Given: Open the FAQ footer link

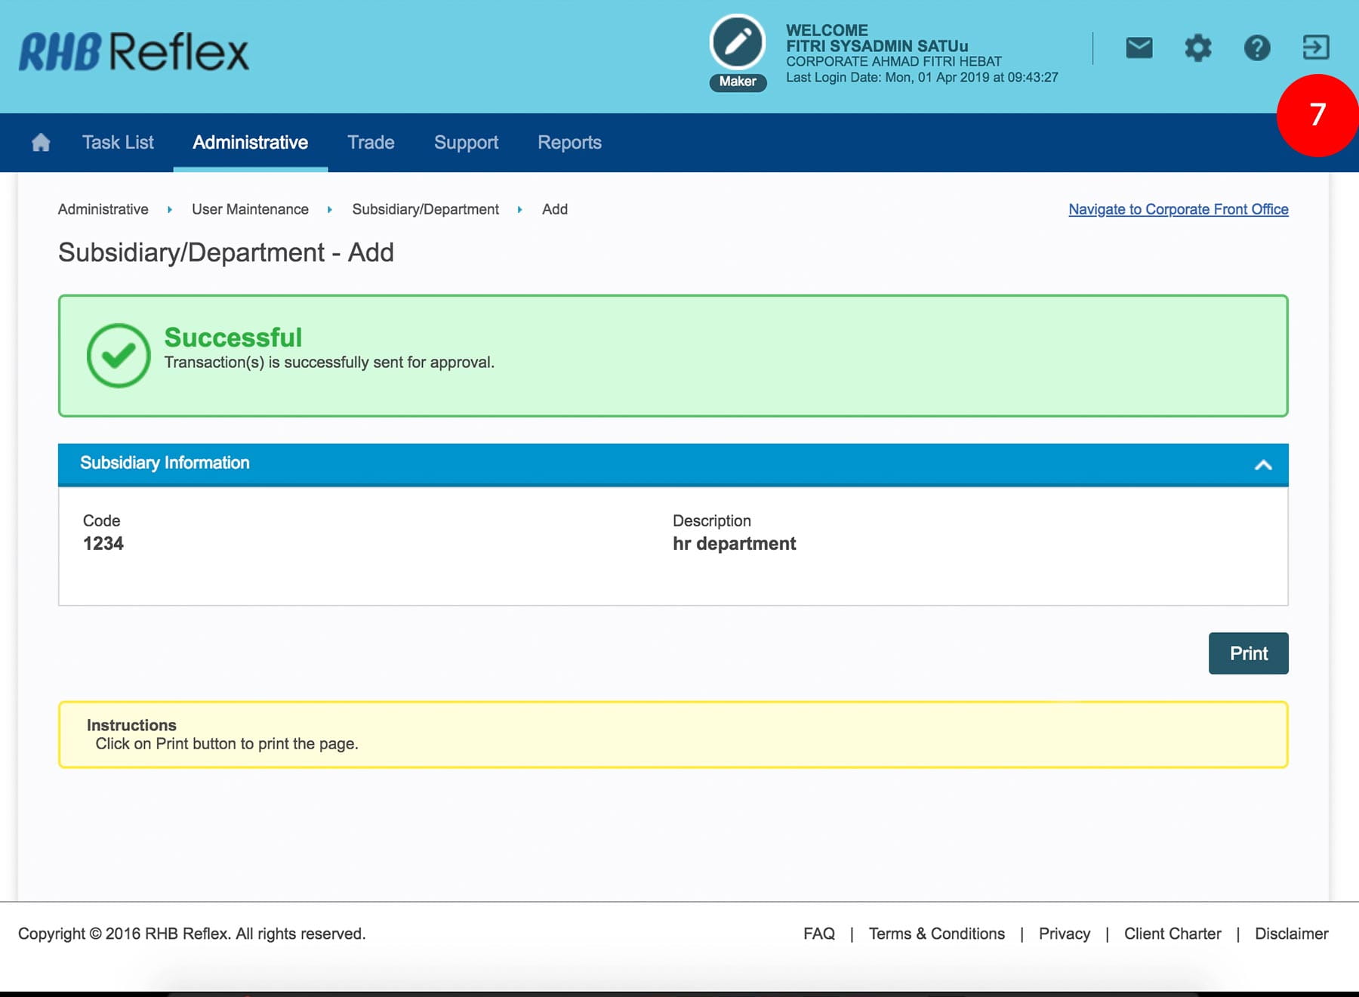Looking at the screenshot, I should point(818,934).
